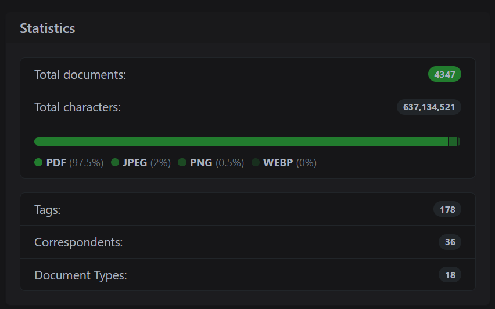Click the PDF (97.5%) legend label

[74, 163]
